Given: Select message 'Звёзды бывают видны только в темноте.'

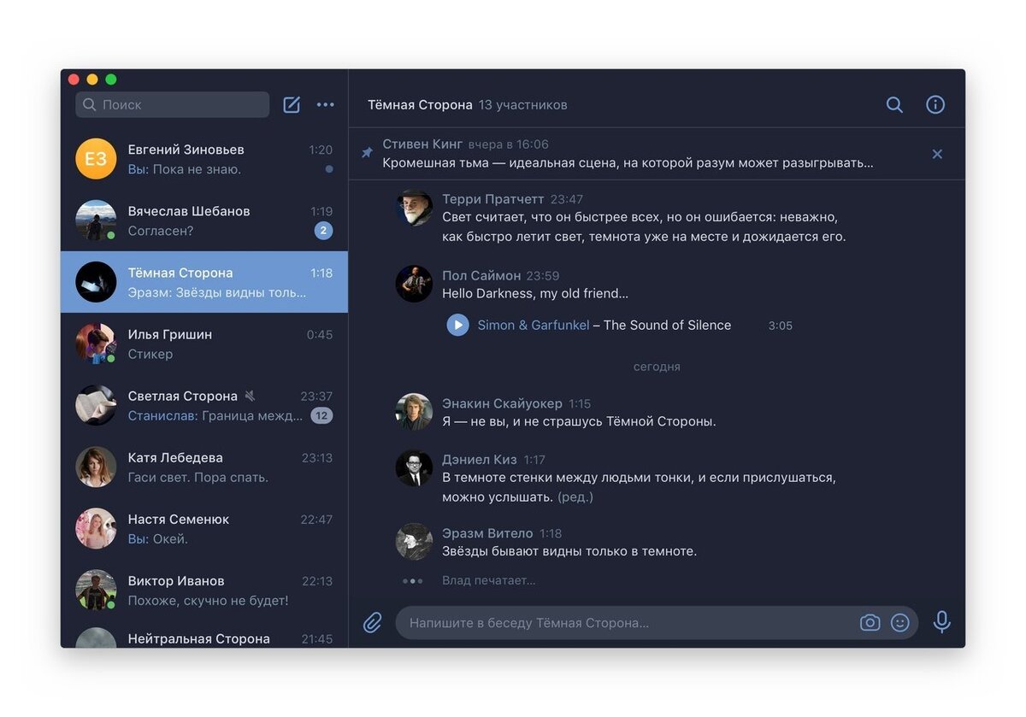Looking at the screenshot, I should pyautogui.click(x=569, y=551).
